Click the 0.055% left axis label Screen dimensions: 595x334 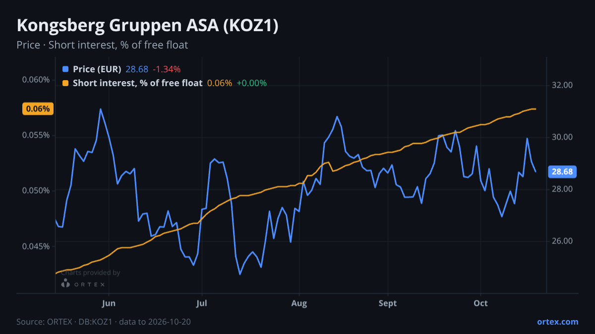pyautogui.click(x=36, y=135)
